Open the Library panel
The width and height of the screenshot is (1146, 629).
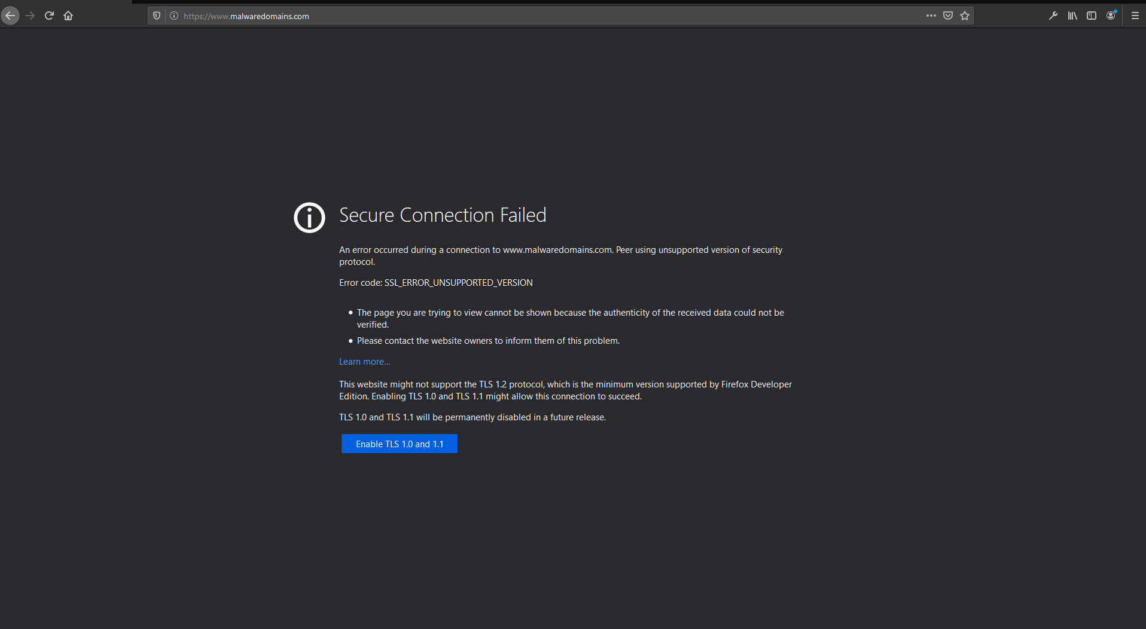[x=1071, y=16]
